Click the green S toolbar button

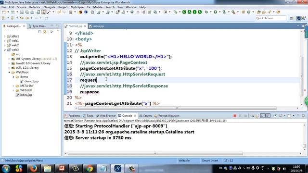[x=200, y=12]
